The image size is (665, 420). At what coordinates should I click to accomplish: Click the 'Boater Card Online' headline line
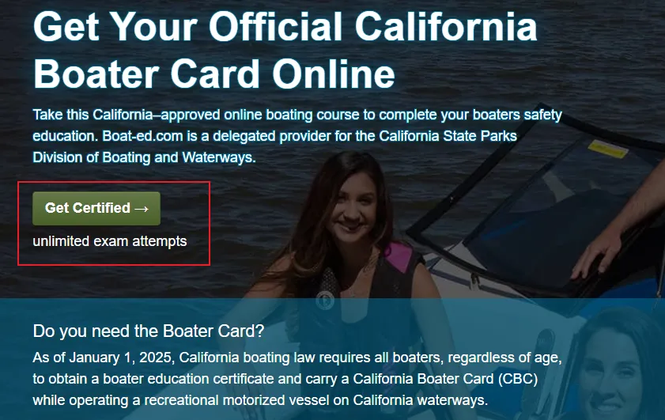(213, 74)
